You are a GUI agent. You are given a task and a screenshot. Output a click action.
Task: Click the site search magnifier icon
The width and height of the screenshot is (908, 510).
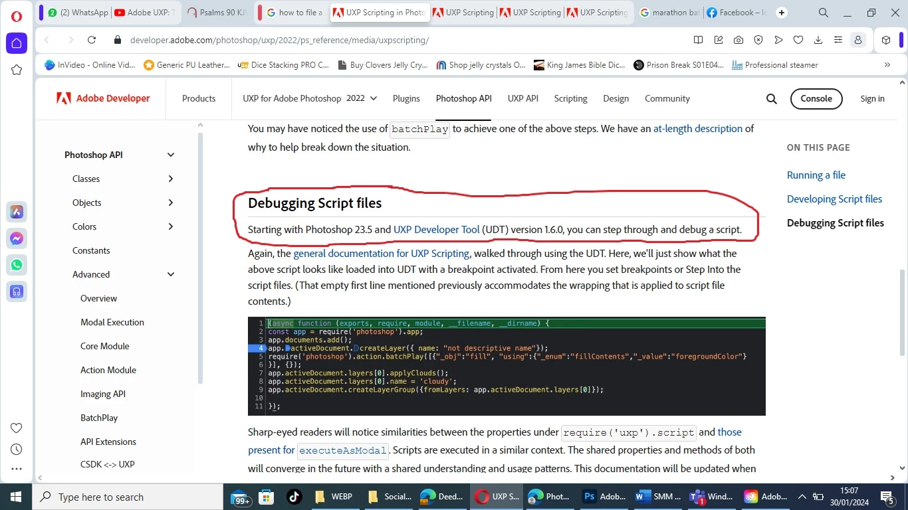pyautogui.click(x=772, y=99)
